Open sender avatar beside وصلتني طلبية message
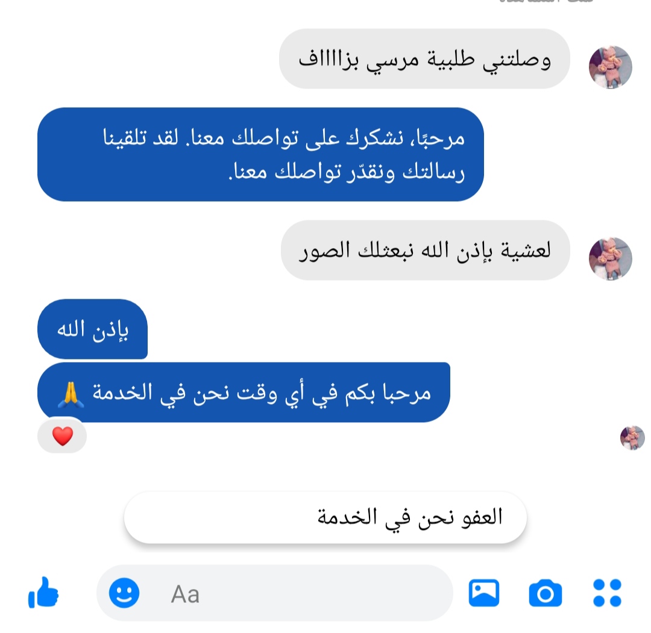 610,67
